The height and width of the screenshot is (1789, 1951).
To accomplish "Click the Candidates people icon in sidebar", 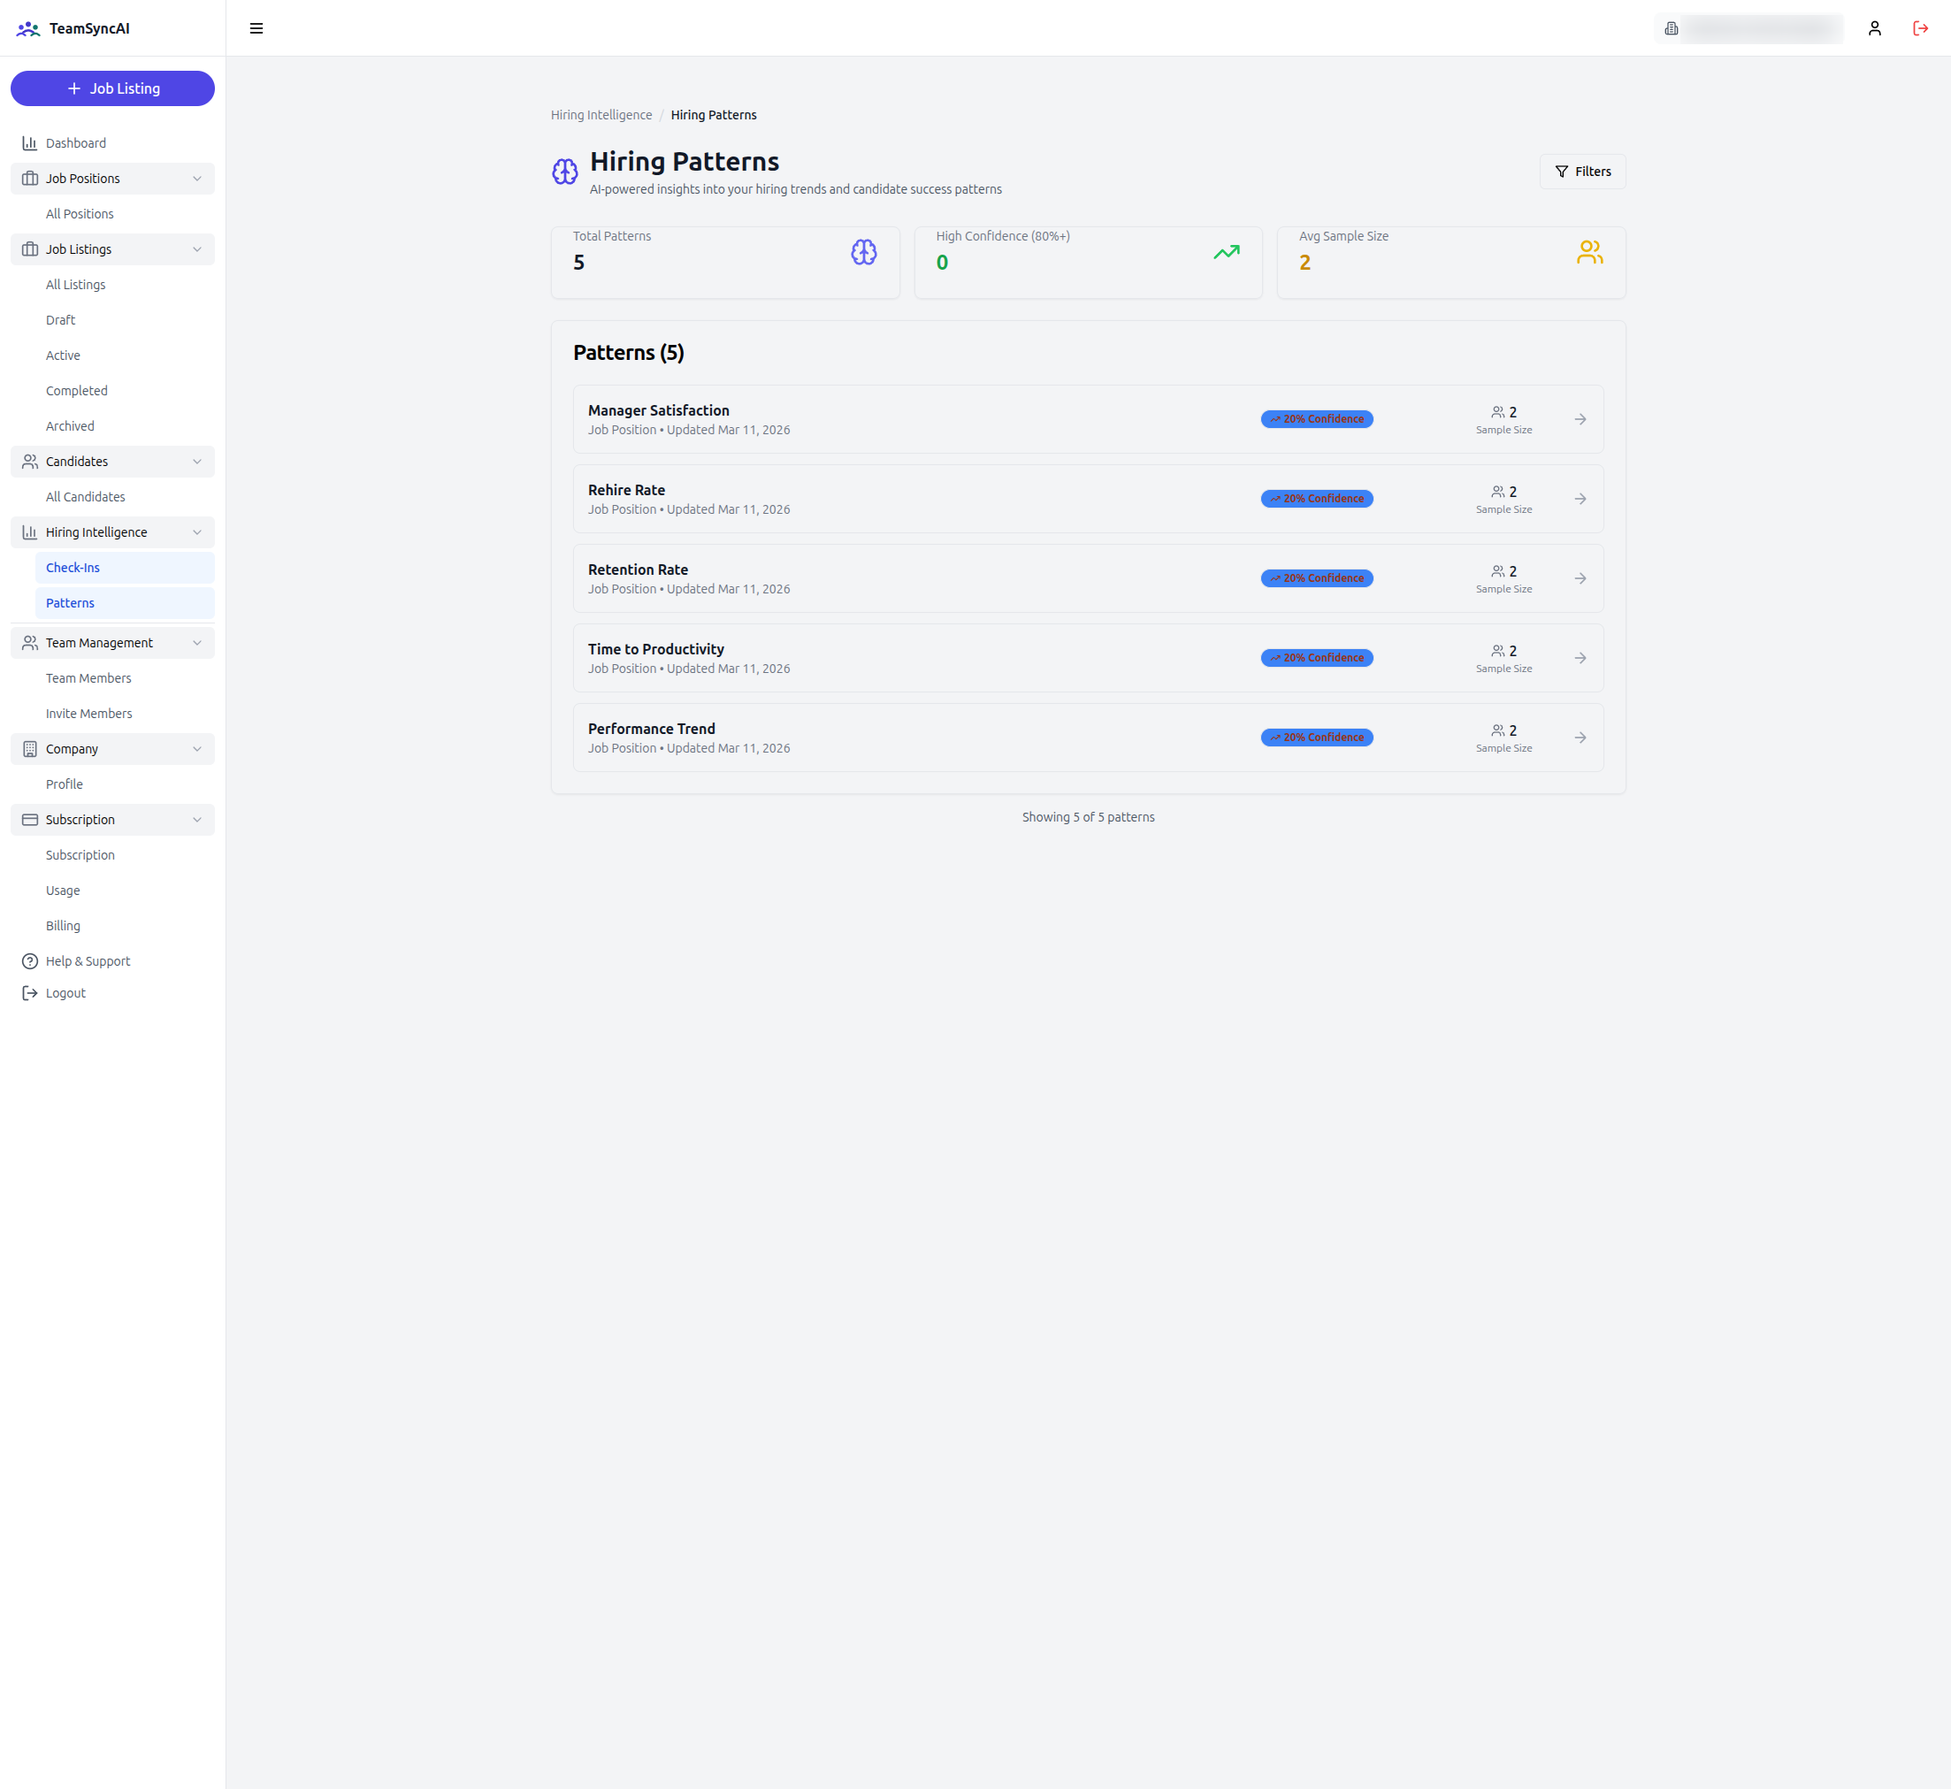I will click(30, 461).
